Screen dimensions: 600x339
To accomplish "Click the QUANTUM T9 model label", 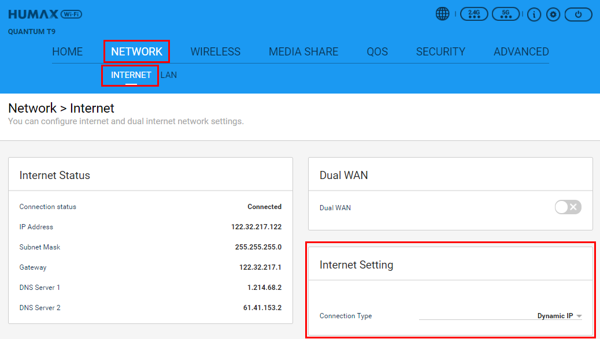I will pyautogui.click(x=32, y=32).
